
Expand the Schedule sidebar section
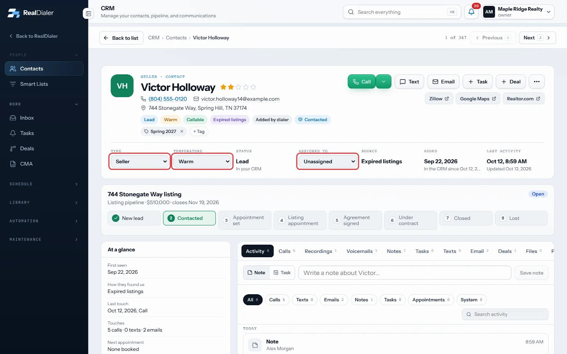click(44, 184)
